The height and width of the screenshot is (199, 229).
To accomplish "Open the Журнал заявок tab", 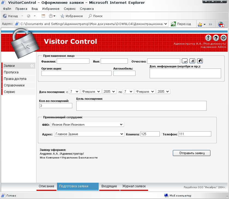I will 134,186.
